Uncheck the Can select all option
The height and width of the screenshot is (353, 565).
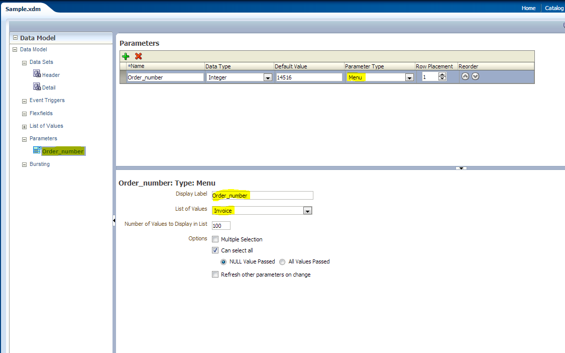215,250
